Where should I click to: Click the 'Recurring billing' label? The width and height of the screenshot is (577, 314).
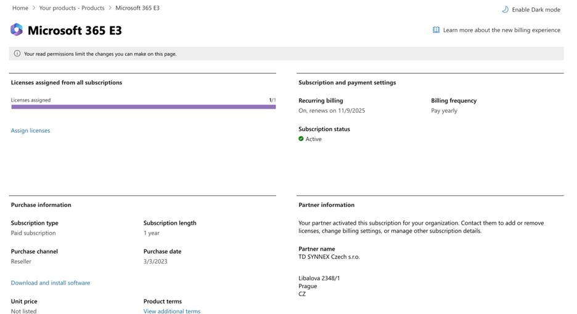coord(321,101)
